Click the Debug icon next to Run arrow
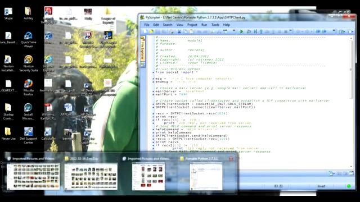Viewport: 360px width, 202px height. coord(249,31)
